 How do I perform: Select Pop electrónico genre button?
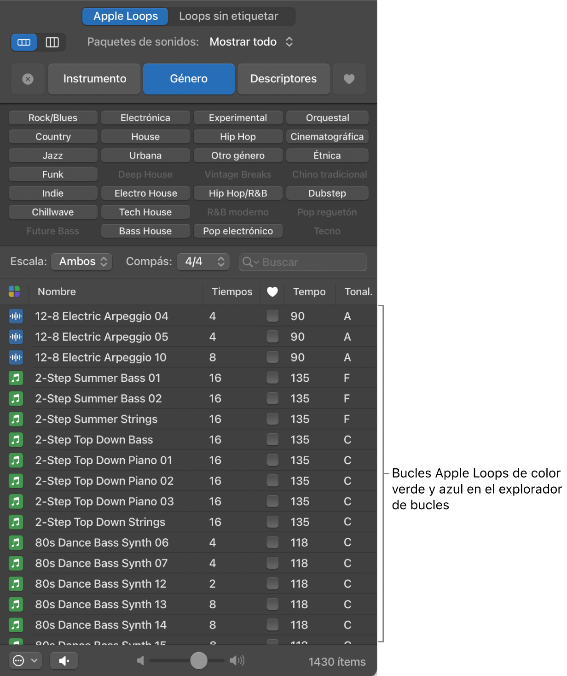point(238,231)
